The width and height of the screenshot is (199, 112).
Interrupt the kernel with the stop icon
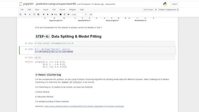coord(61,15)
